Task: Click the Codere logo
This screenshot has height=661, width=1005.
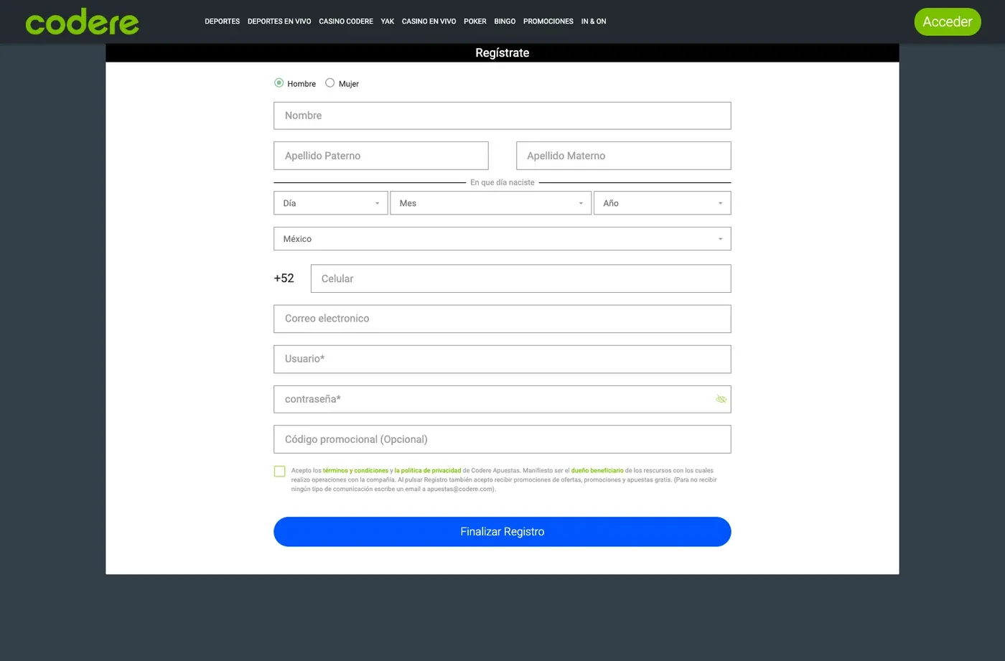Action: pyautogui.click(x=82, y=22)
